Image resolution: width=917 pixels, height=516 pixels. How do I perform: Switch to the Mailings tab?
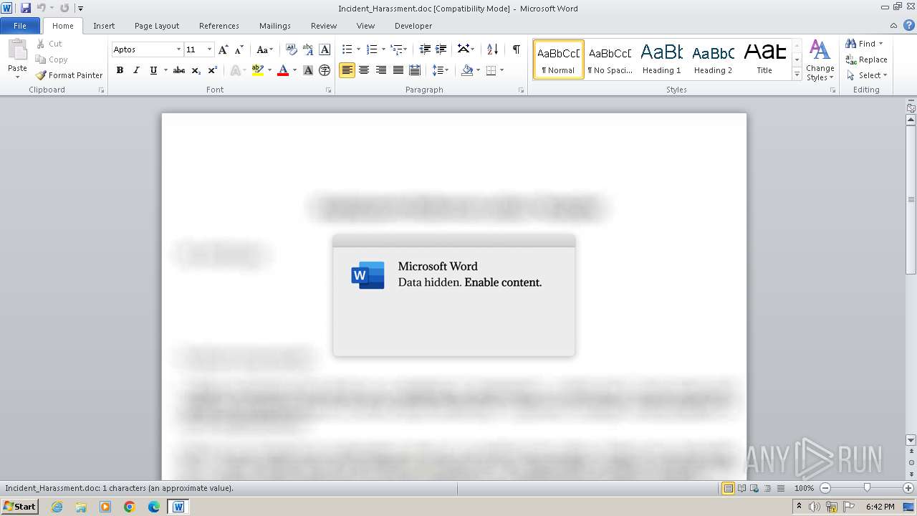pyautogui.click(x=275, y=26)
